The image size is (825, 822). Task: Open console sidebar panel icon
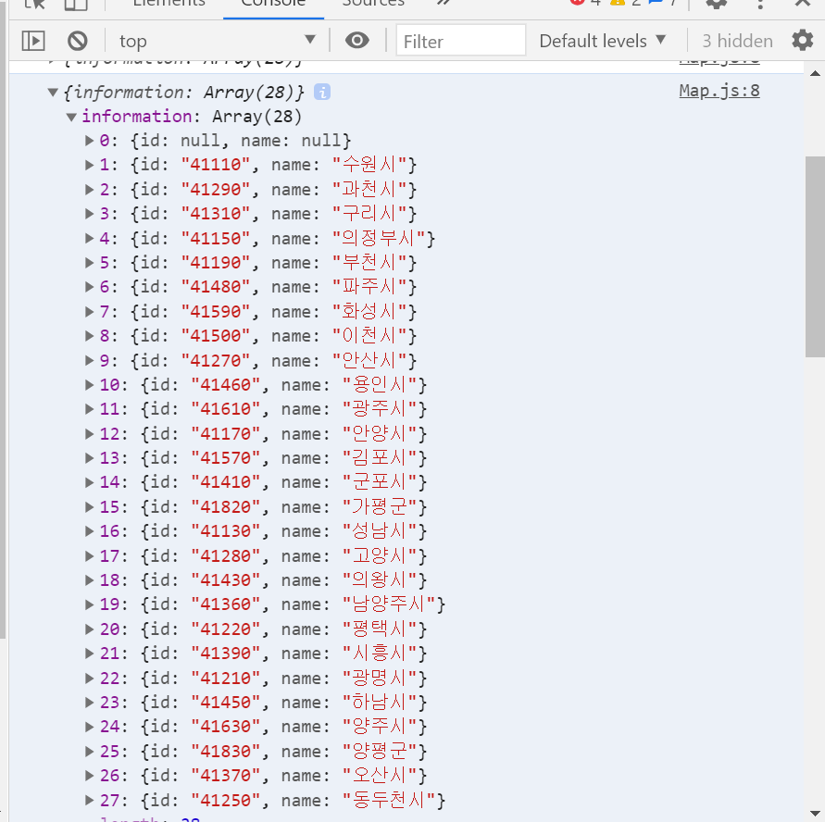coord(34,40)
